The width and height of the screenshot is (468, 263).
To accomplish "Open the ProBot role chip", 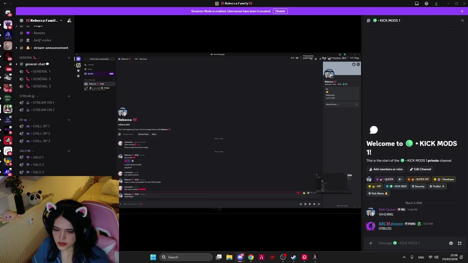I will (x=437, y=186).
